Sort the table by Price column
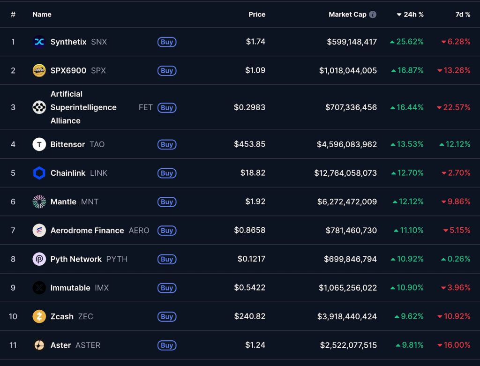Image resolution: width=480 pixels, height=366 pixels. pos(256,14)
